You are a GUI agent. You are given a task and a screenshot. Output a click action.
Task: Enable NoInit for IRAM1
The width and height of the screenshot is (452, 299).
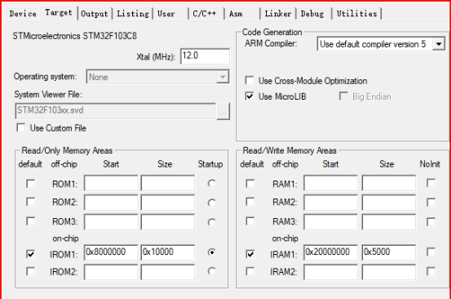[432, 252]
